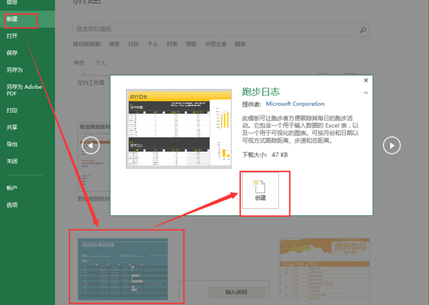Open Excel 选项 settings
This screenshot has height=305, width=429.
(x=12, y=205)
